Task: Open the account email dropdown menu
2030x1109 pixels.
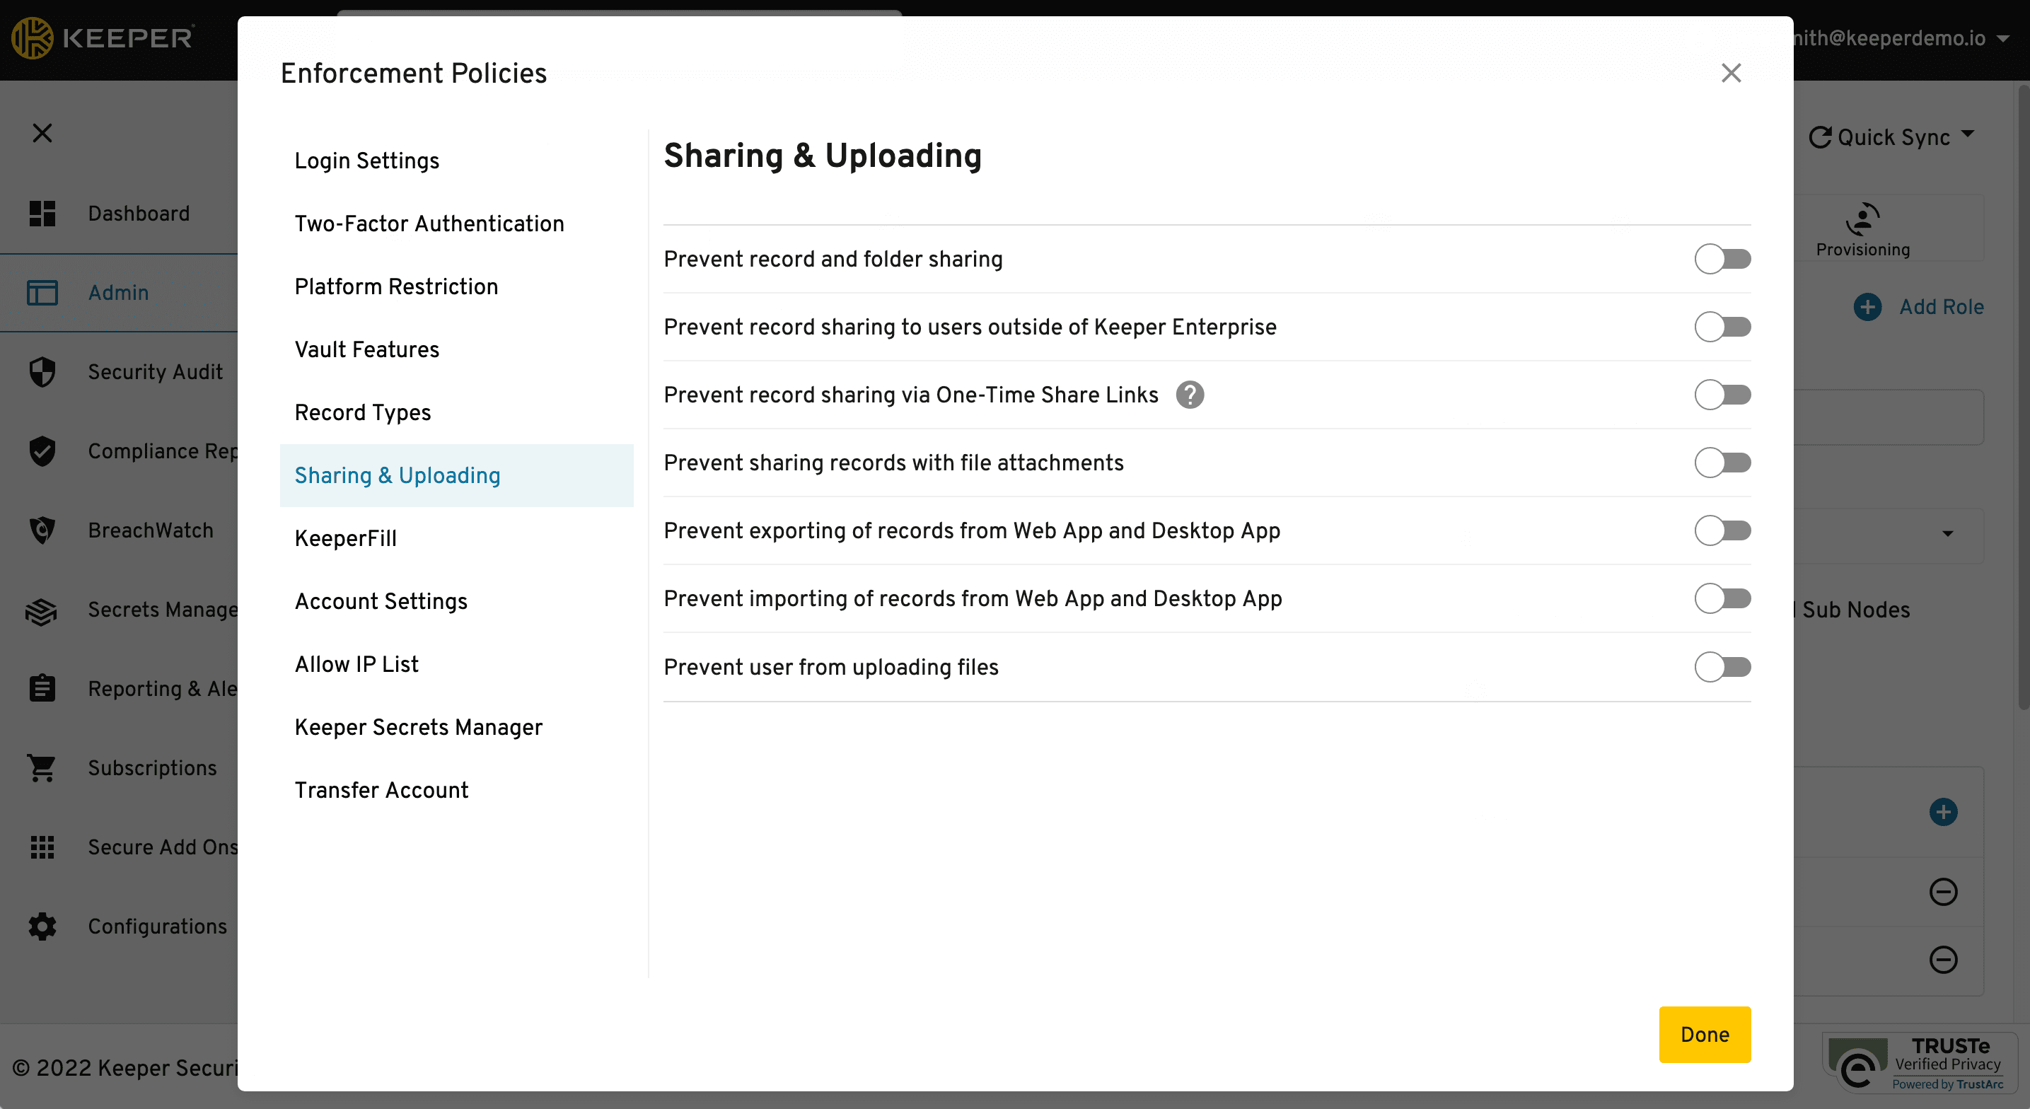Action: (x=2003, y=39)
